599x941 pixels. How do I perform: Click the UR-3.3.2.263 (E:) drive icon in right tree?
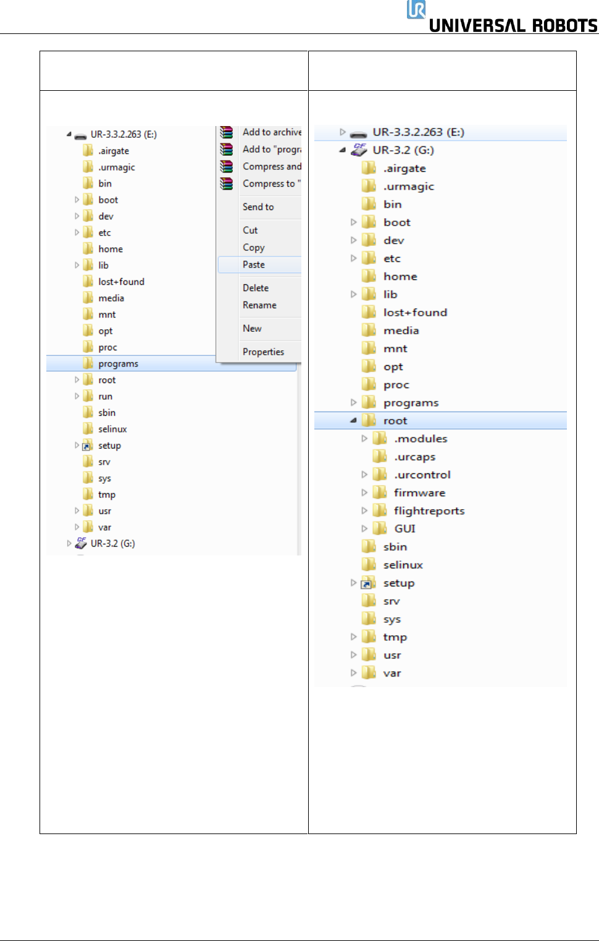click(358, 133)
